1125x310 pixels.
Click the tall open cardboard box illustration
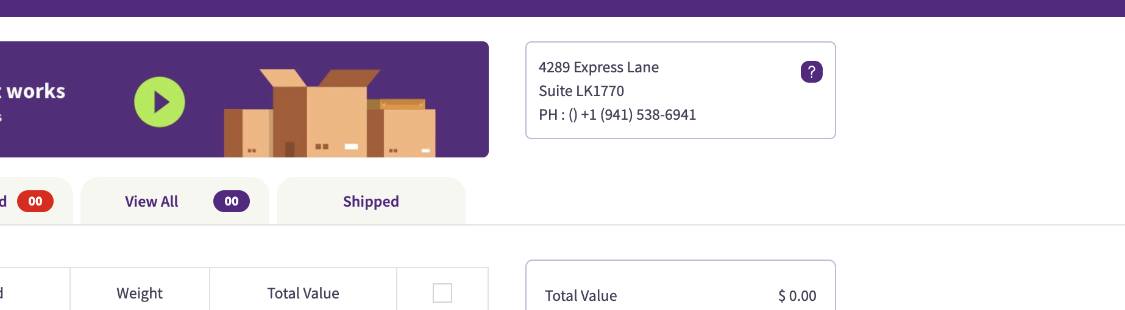pyautogui.click(x=319, y=113)
